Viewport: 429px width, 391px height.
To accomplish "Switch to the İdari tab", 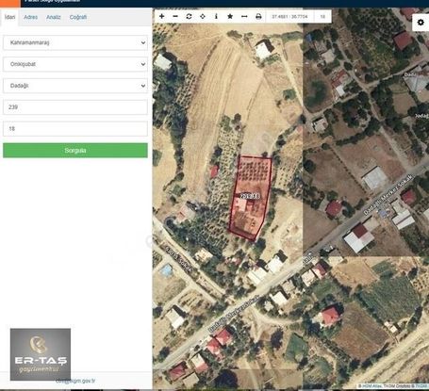I will point(9,17).
